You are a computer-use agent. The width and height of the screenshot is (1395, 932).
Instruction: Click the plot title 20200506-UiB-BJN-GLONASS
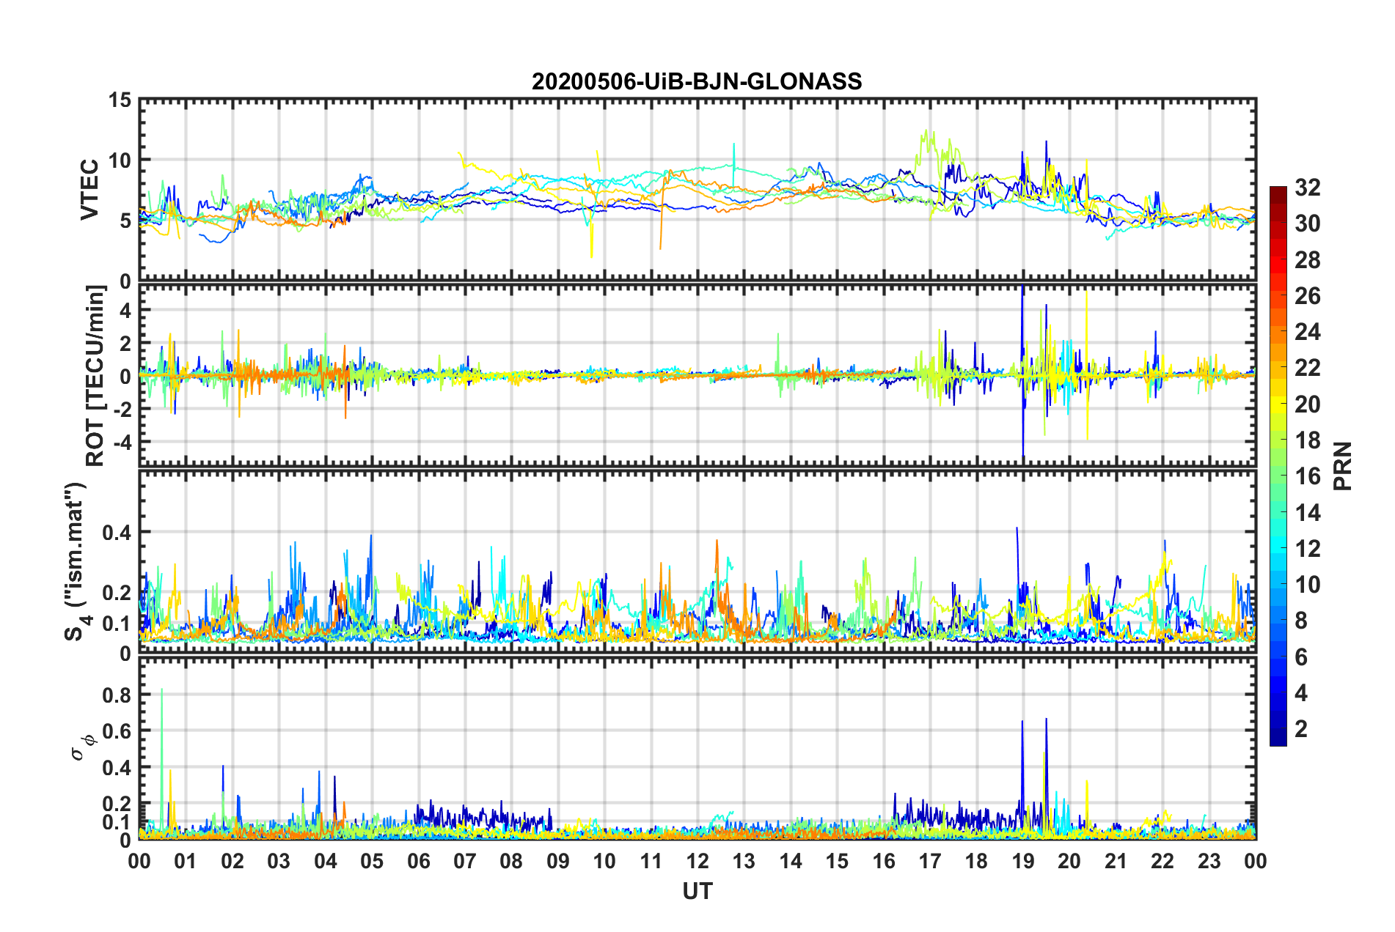click(697, 81)
